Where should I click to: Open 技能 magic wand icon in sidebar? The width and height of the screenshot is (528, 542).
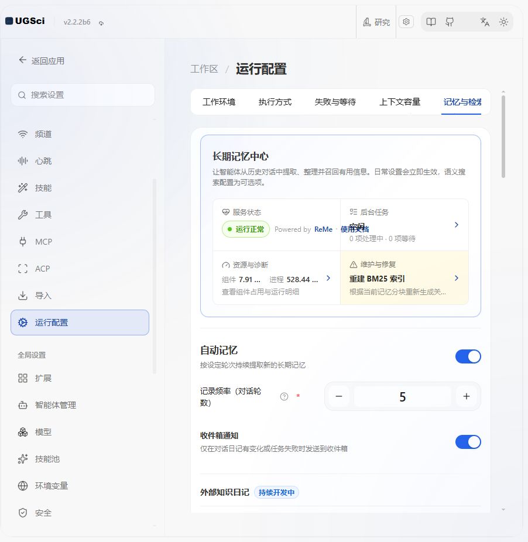(22, 188)
